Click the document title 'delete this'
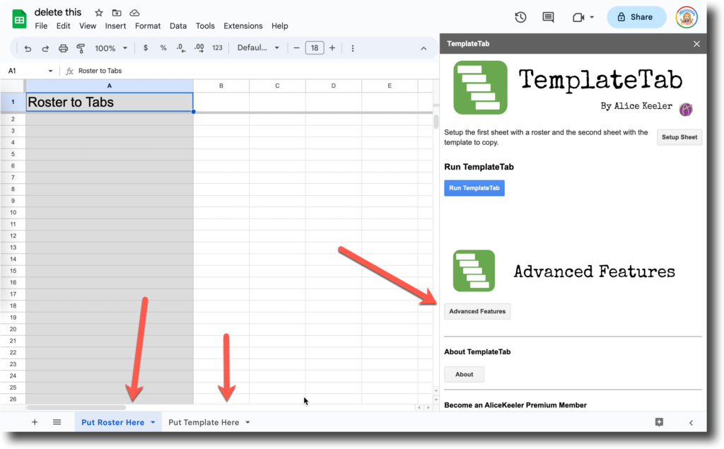This screenshot has height=449, width=724. pyautogui.click(x=58, y=13)
